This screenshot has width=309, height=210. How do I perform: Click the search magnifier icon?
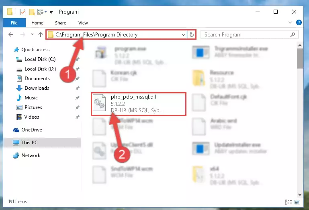pos(293,35)
